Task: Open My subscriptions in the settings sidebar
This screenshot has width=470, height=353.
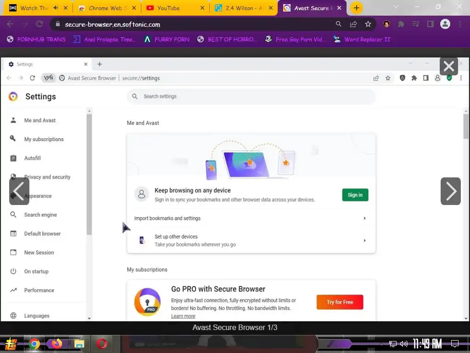Action: [x=44, y=139]
